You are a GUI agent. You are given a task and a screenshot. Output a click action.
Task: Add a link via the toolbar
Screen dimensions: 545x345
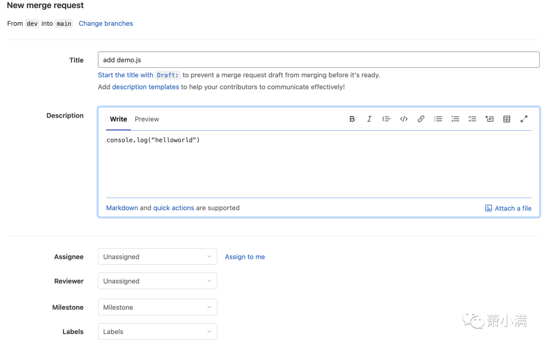[x=421, y=119]
